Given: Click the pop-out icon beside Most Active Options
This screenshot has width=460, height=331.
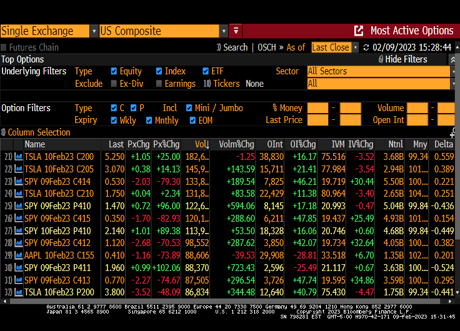Looking at the screenshot, I should click(x=359, y=31).
